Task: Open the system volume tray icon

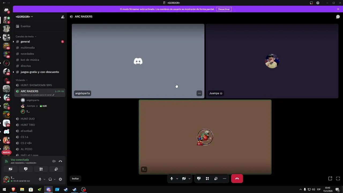Action: point(314,190)
